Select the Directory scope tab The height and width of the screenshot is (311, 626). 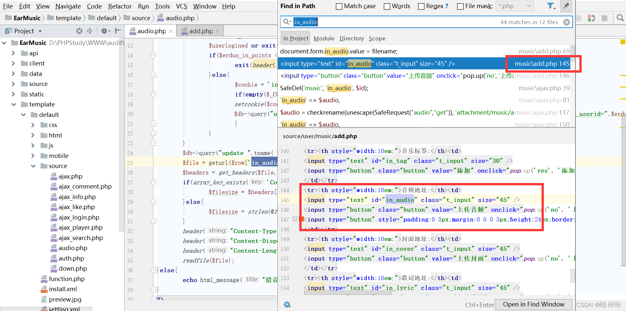pyautogui.click(x=351, y=38)
